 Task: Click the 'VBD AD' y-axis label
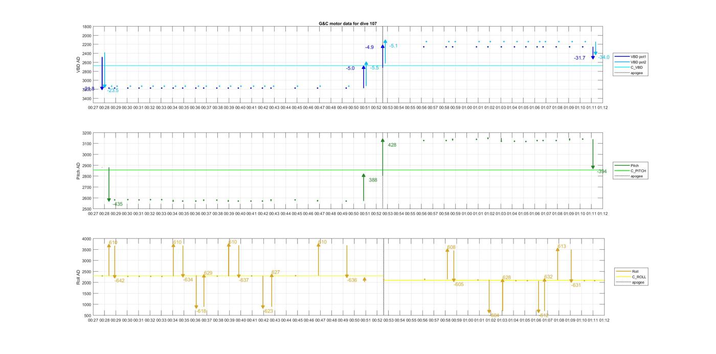click(78, 64)
